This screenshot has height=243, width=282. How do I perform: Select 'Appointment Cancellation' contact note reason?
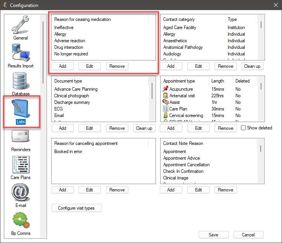tap(186, 165)
